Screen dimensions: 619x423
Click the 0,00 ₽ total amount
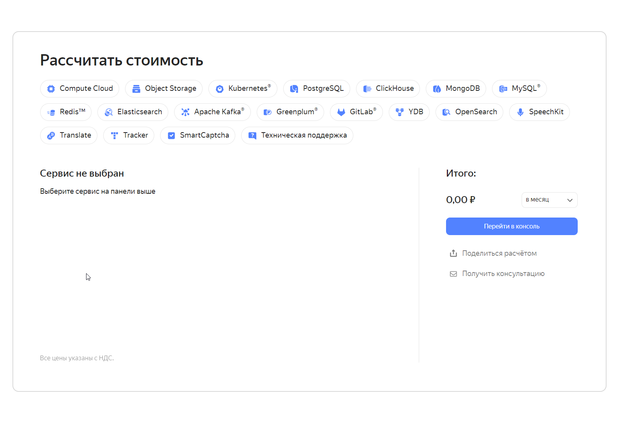pyautogui.click(x=460, y=200)
